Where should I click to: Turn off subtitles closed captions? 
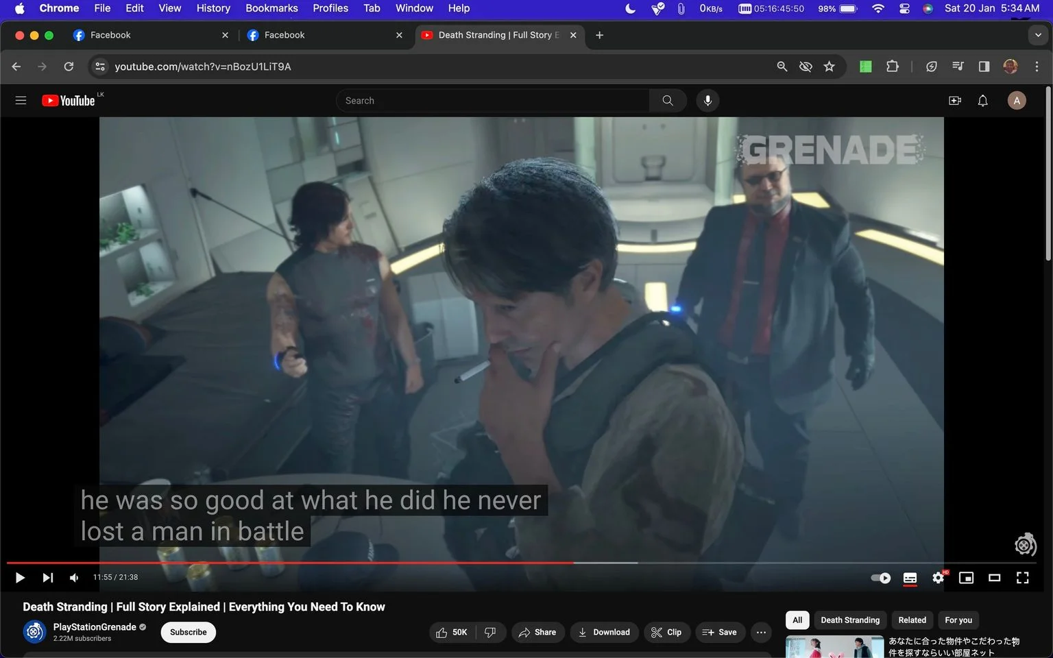click(x=910, y=578)
